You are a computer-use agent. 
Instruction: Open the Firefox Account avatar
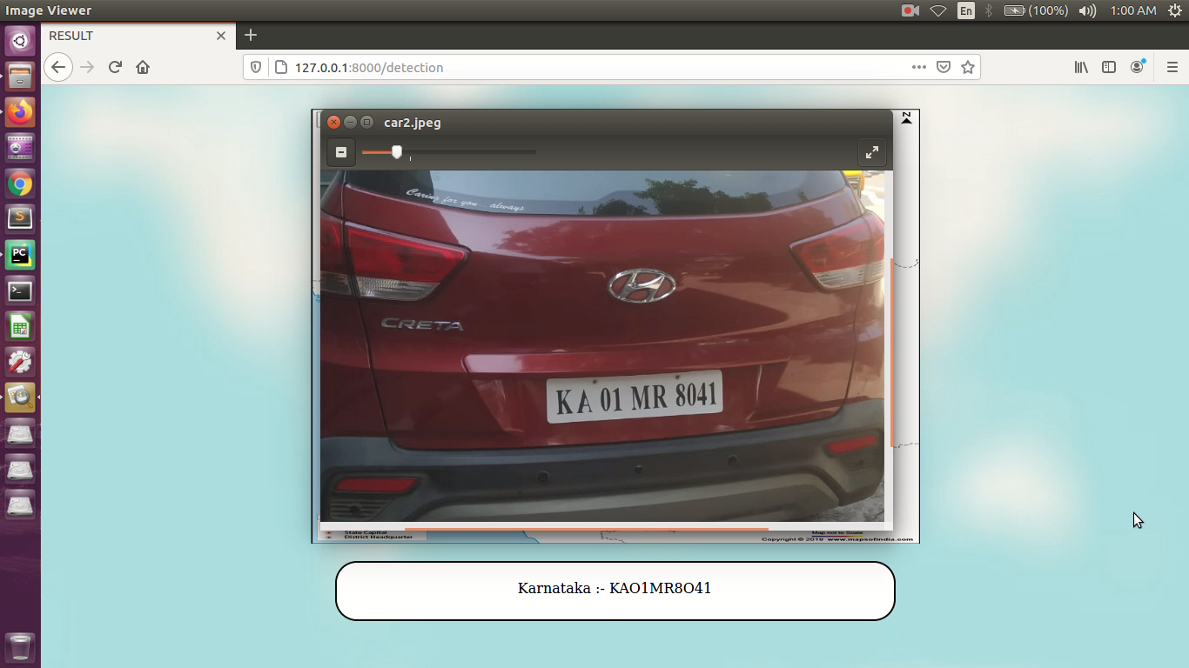click(x=1137, y=66)
